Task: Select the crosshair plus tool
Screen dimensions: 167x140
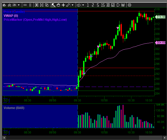Action: [x=63, y=5]
